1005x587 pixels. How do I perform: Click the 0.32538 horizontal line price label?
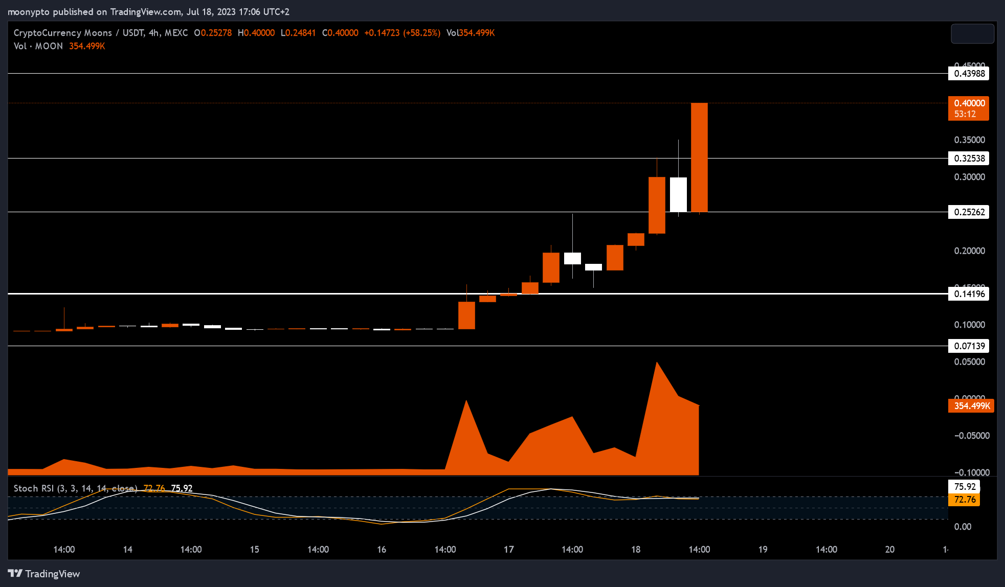click(969, 159)
